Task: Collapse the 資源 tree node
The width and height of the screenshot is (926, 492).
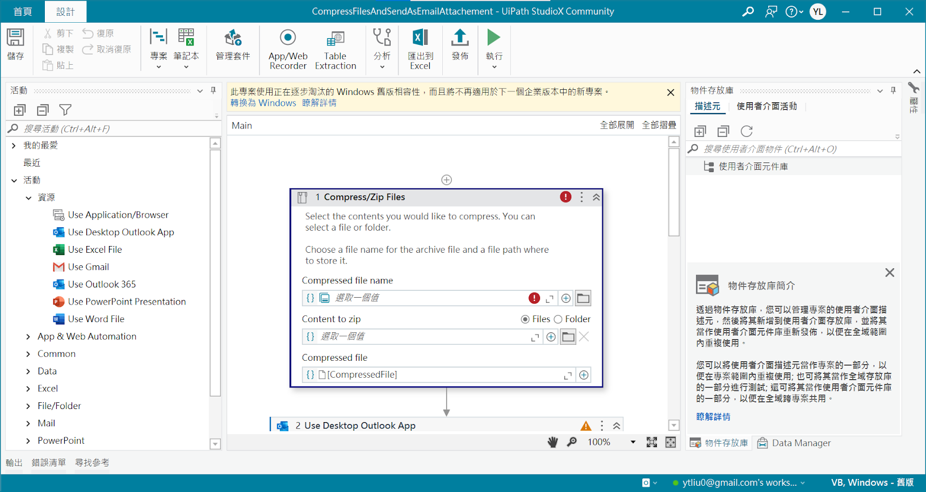Action: click(x=28, y=198)
